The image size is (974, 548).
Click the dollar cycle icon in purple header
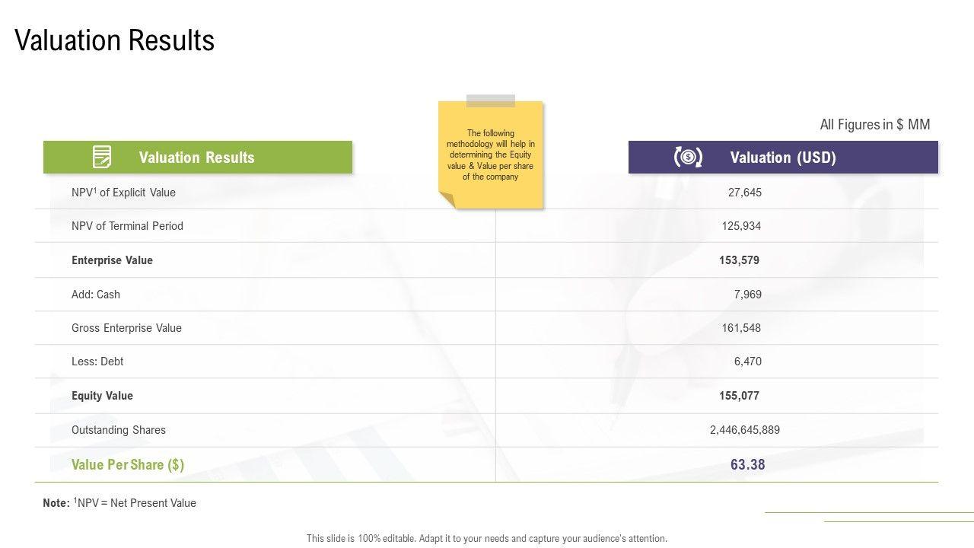tap(688, 157)
